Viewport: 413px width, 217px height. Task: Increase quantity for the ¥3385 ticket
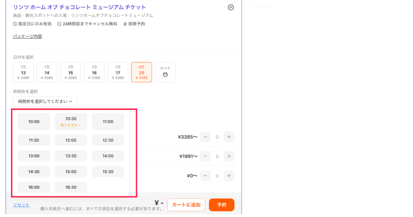[x=229, y=137]
